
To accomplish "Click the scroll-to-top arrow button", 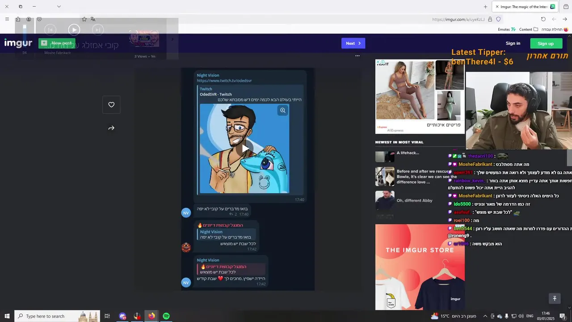I will point(555,298).
